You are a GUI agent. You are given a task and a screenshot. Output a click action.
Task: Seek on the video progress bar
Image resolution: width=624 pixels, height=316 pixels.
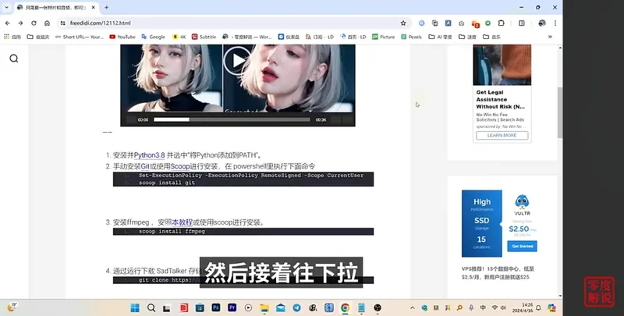point(232,119)
